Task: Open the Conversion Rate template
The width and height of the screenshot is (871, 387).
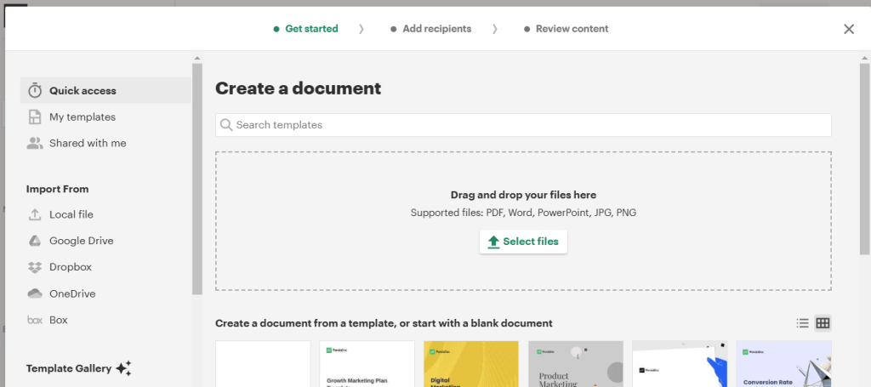Action: 783,364
